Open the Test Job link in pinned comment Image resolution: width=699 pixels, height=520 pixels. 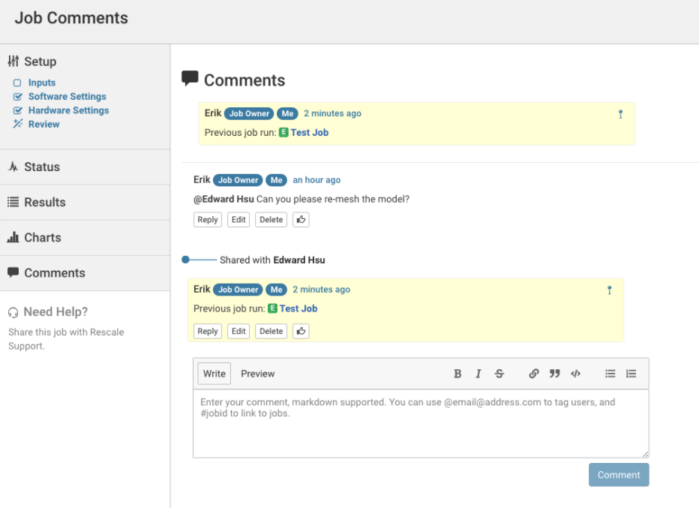coord(309,132)
